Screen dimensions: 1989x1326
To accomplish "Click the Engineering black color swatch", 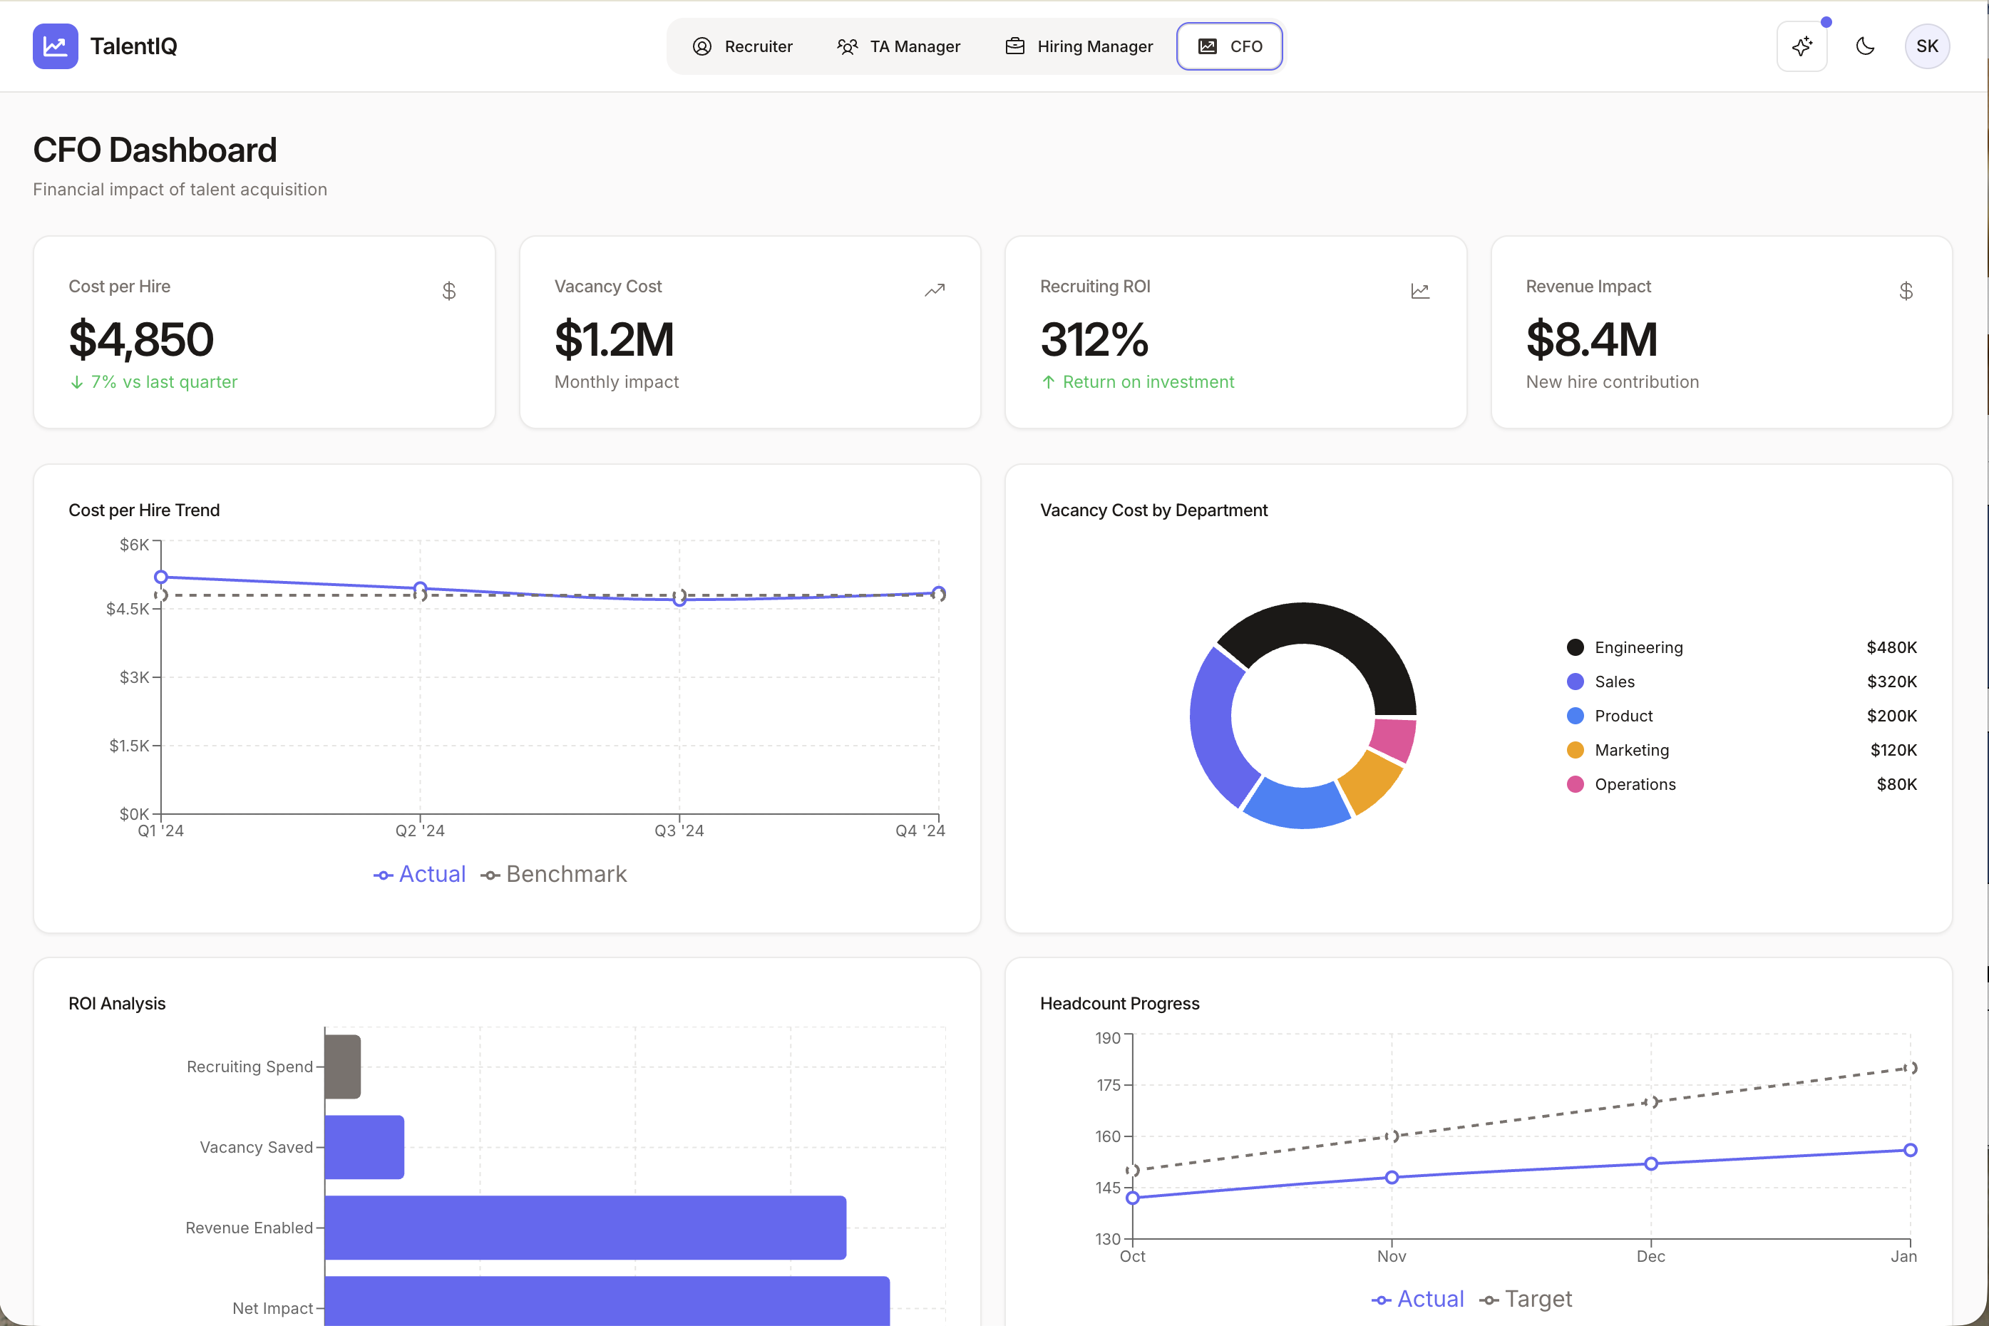I will click(1575, 648).
